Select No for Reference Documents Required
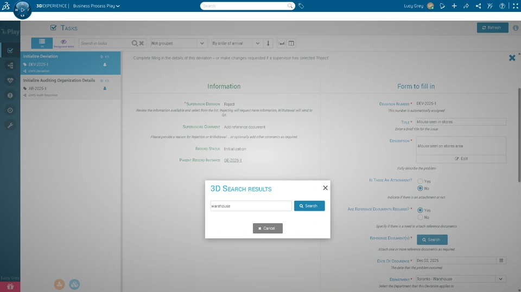 click(x=420, y=217)
